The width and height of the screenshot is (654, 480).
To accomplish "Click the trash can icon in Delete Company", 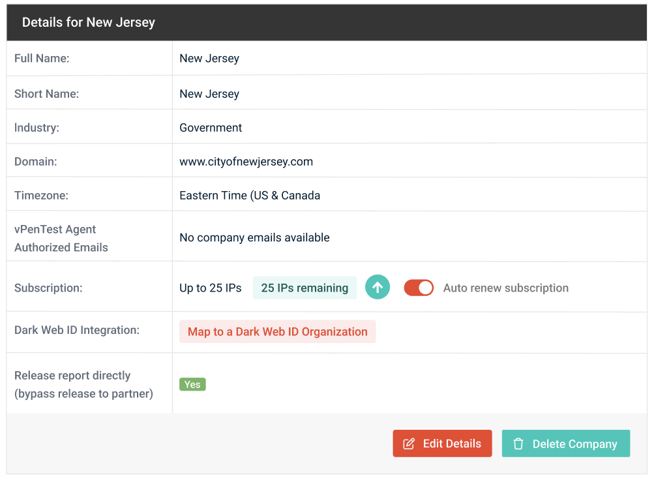I will pos(518,443).
